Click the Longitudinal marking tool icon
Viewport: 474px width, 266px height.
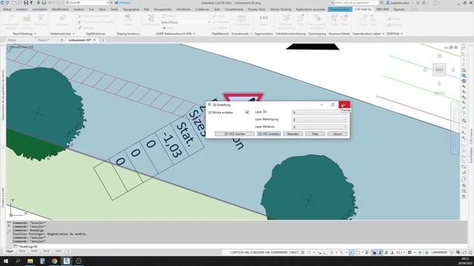point(11,18)
